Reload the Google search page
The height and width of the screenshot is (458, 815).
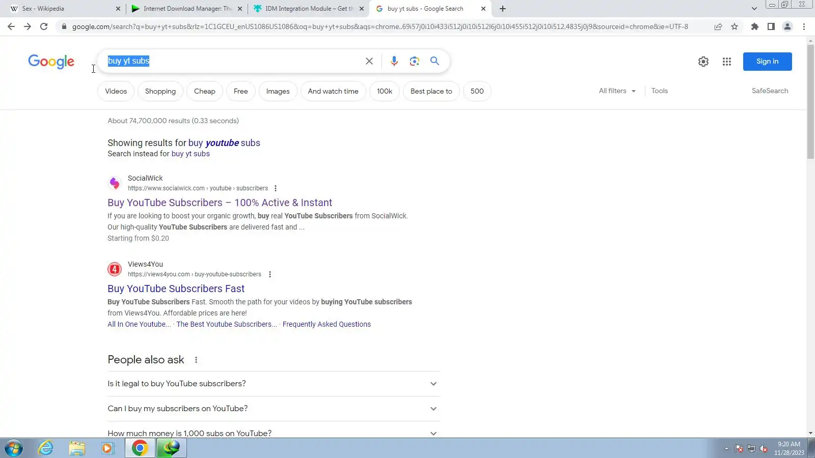[x=44, y=26]
